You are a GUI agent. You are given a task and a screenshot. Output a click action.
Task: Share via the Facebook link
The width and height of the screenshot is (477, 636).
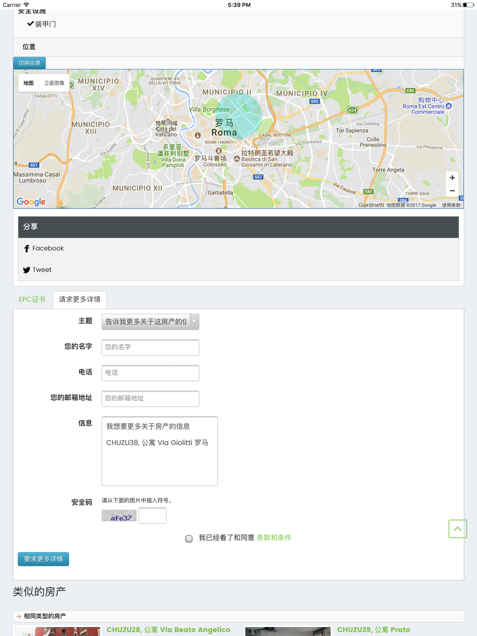(x=48, y=248)
